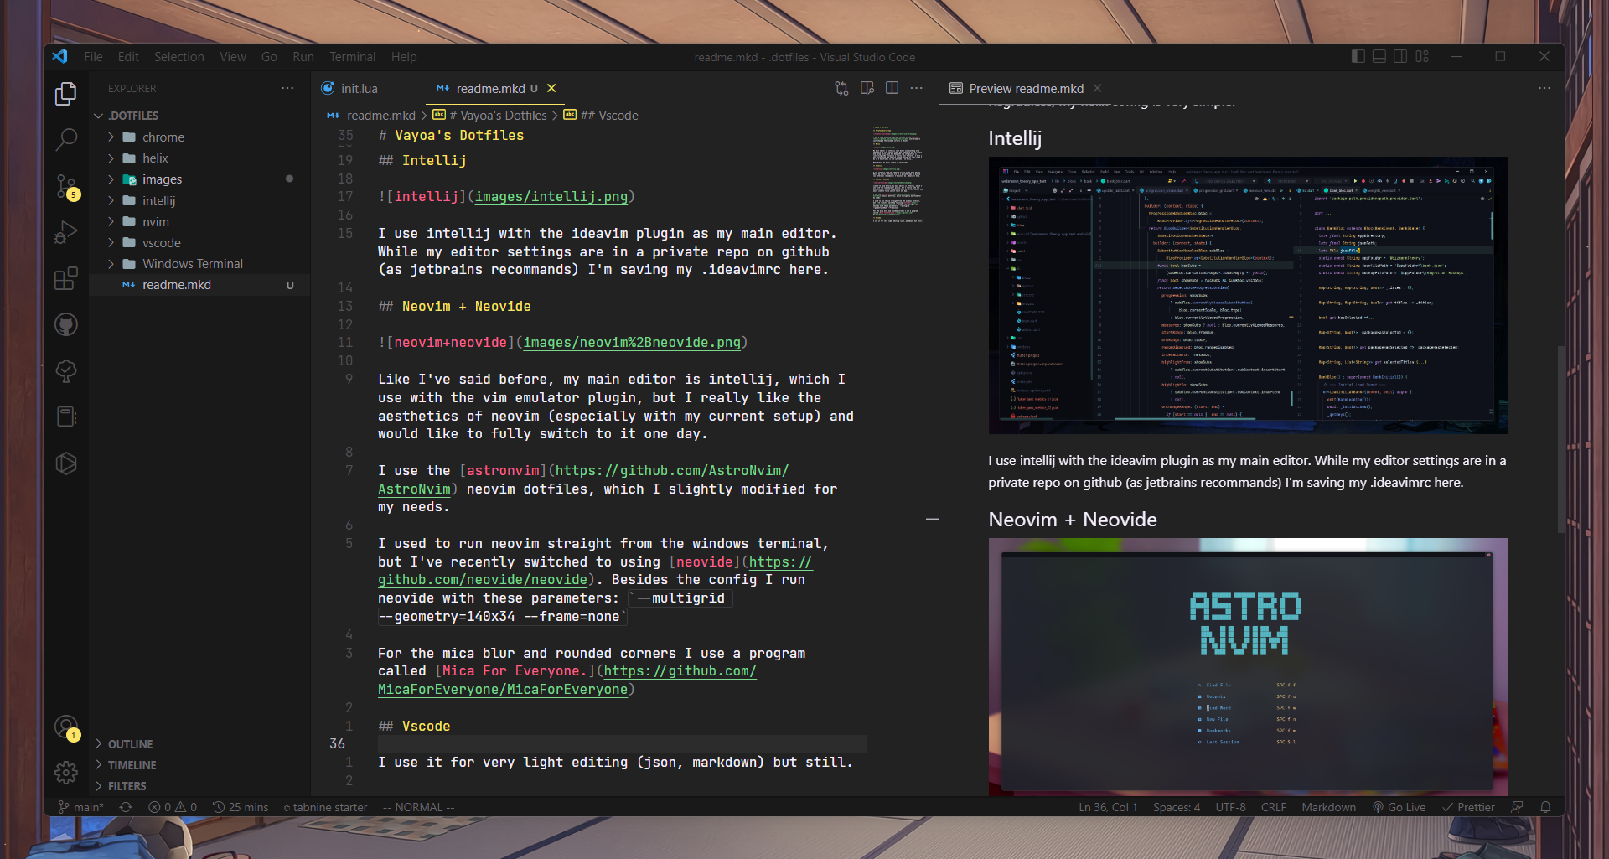
Task: Open the tree-with-checkmark activity bar view
Action: pyautogui.click(x=65, y=370)
